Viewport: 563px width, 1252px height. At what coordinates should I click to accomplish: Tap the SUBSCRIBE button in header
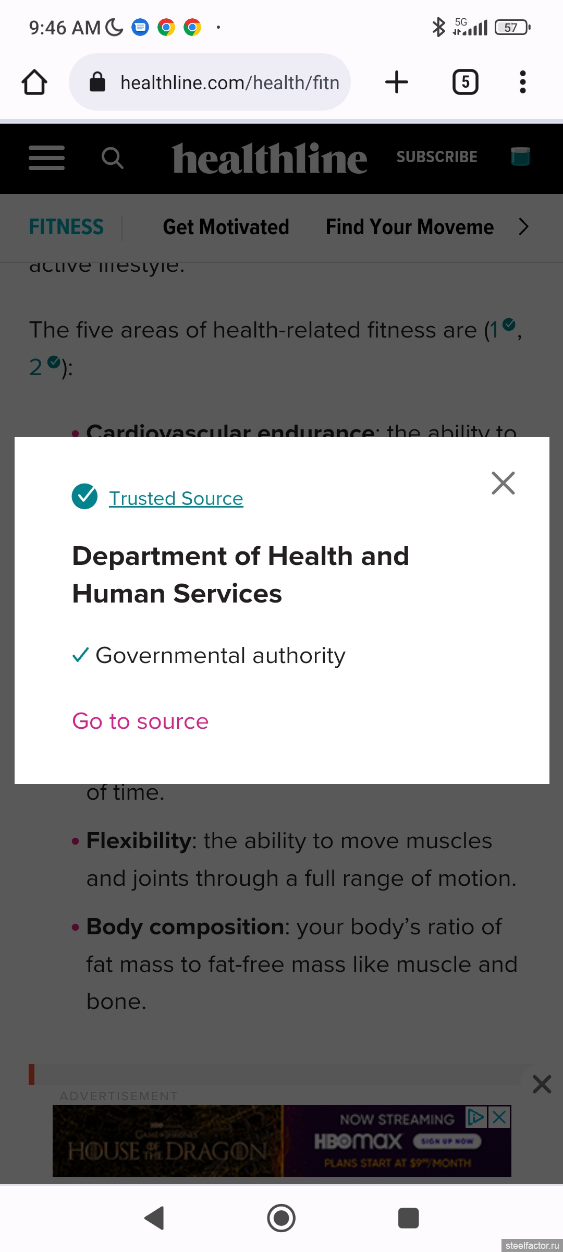pos(437,157)
